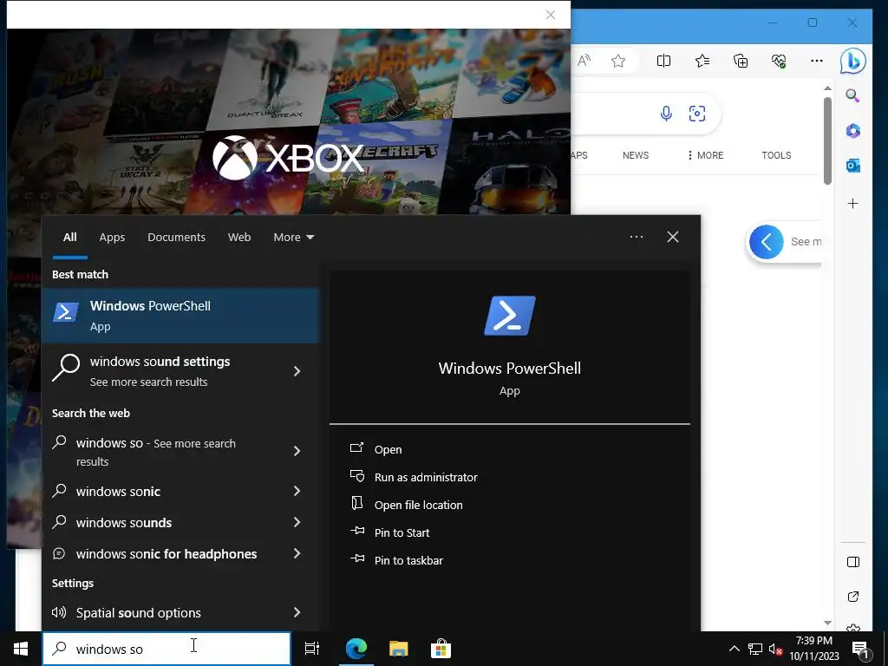Click Edge sidebar Search icon
Screen dimensions: 888x666
pyautogui.click(x=853, y=95)
